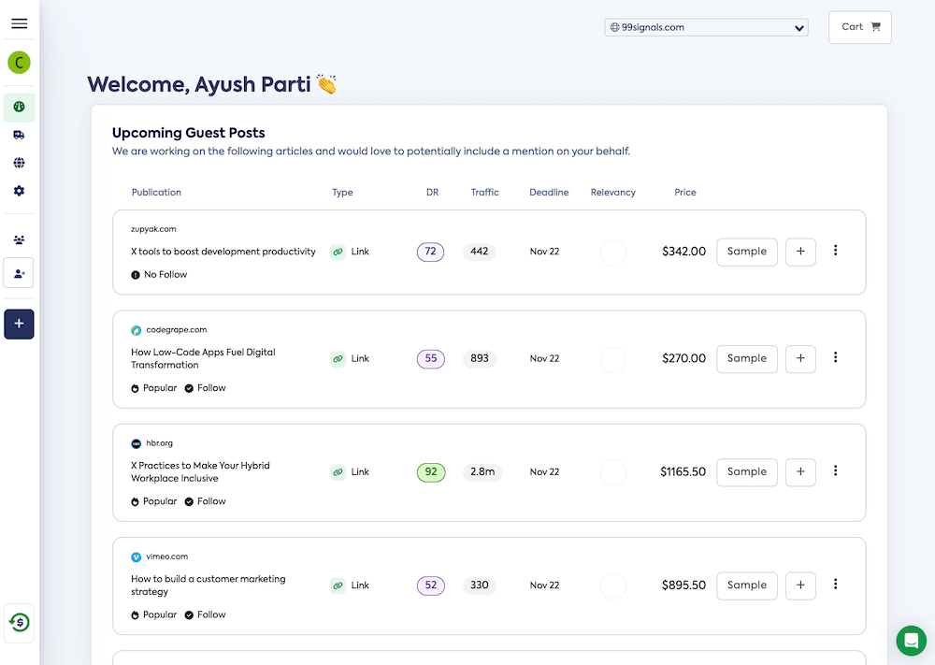Screen dimensions: 935x665
Task: Click the relevancy circle for codegrape.com
Action: pos(612,359)
